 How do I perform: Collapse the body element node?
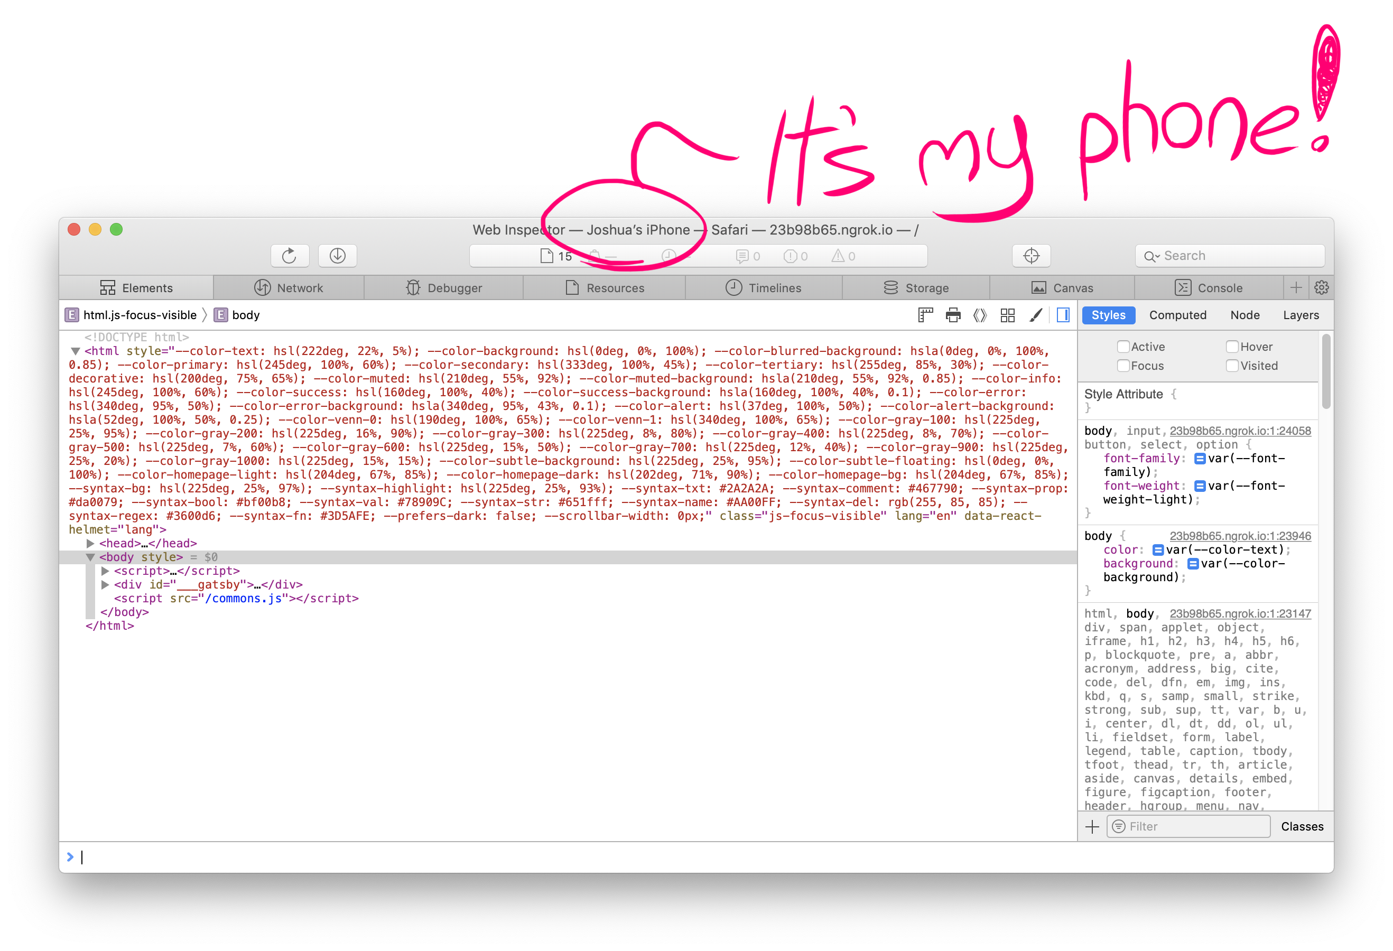pyautogui.click(x=90, y=557)
